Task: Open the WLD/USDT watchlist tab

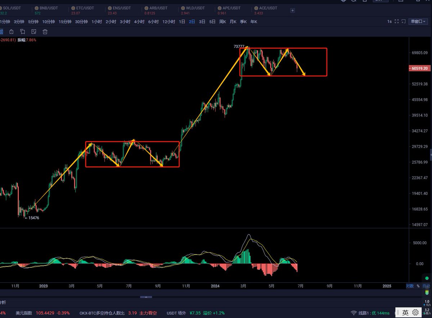Action: tap(193, 10)
